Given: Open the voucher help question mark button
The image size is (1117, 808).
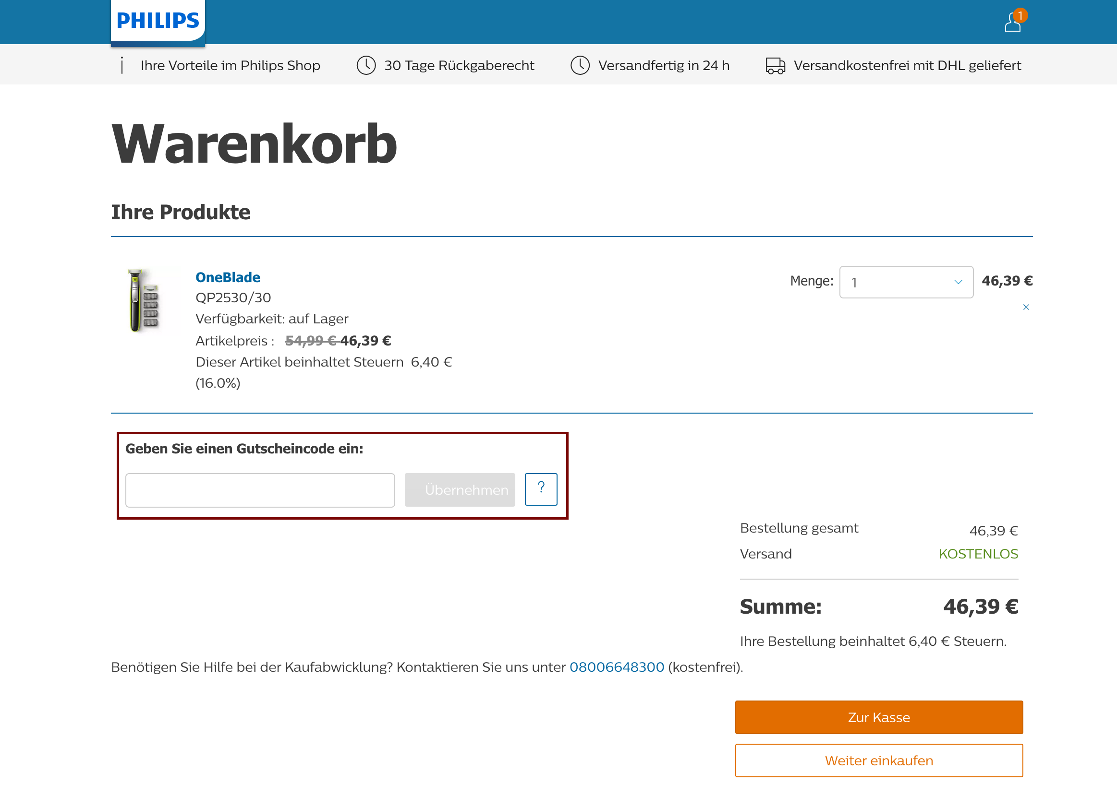Looking at the screenshot, I should coord(541,489).
